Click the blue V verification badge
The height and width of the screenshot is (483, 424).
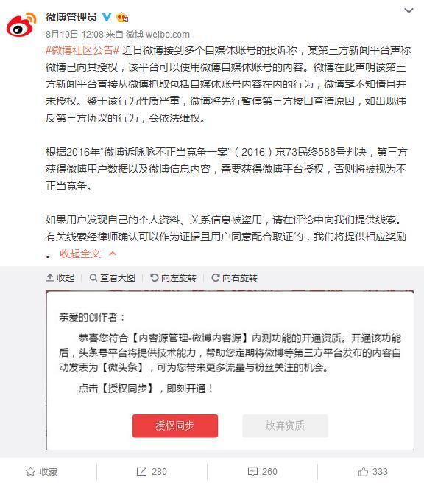pos(107,17)
